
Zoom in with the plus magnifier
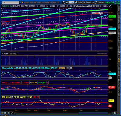5,113
